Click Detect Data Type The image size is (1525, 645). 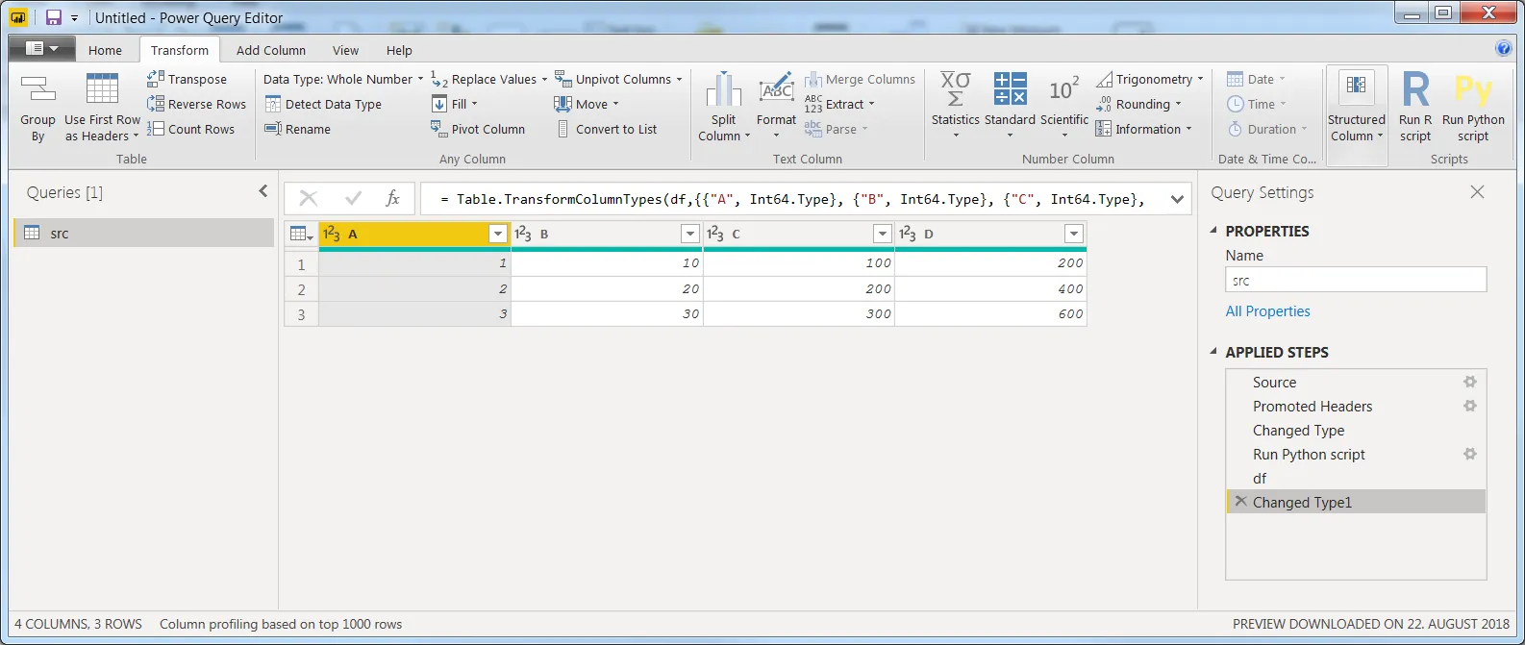tap(323, 104)
